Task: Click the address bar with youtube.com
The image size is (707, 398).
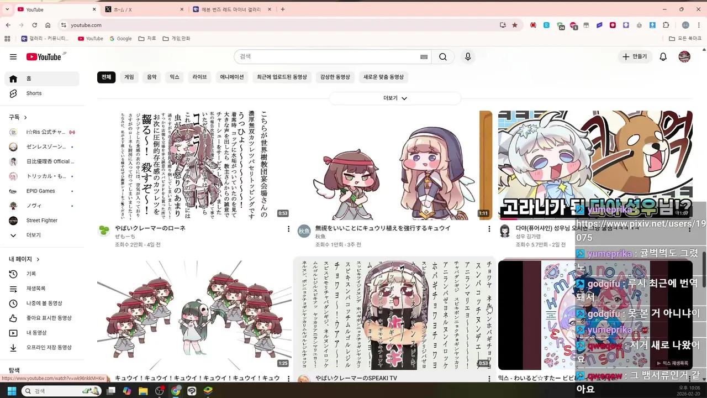Action: click(x=276, y=25)
